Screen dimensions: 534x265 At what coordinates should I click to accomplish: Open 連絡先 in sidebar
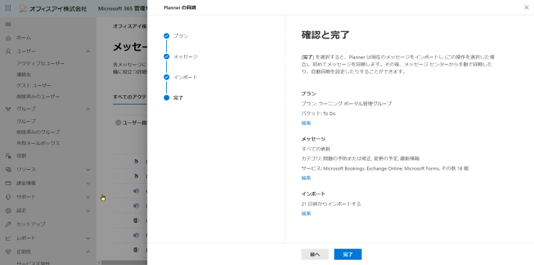(x=23, y=75)
